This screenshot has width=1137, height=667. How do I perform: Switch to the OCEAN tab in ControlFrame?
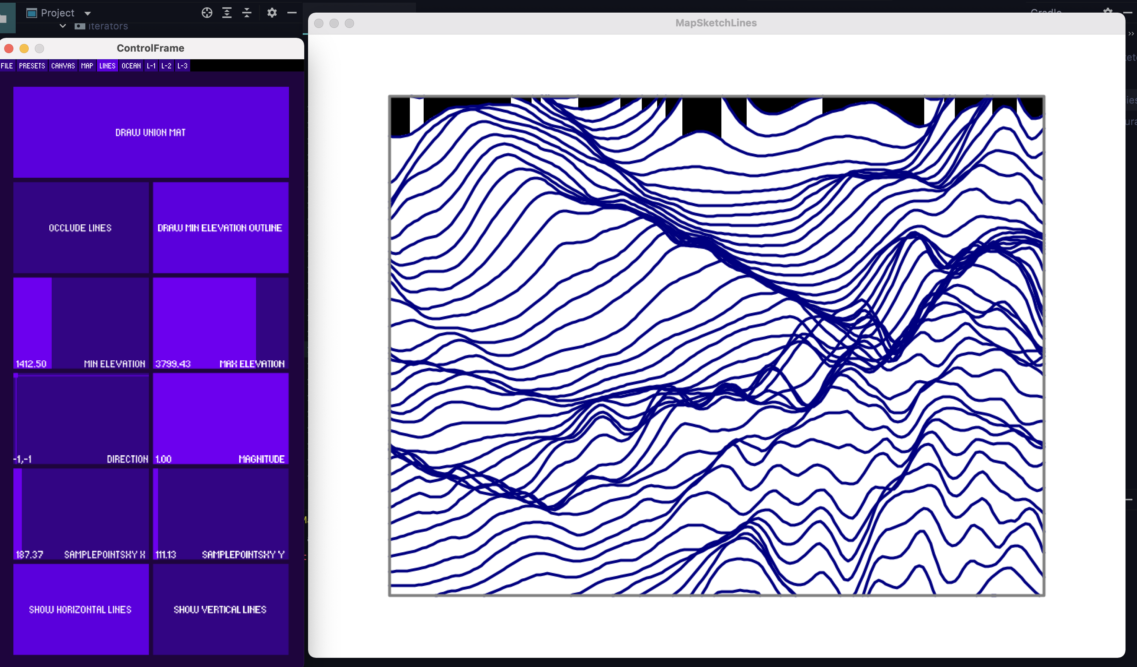[131, 65]
